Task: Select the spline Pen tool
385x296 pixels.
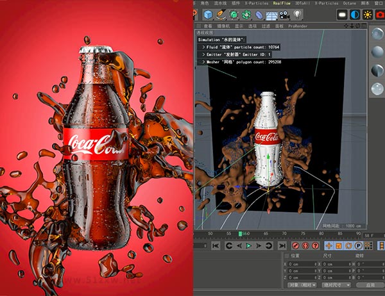Action: (221, 15)
